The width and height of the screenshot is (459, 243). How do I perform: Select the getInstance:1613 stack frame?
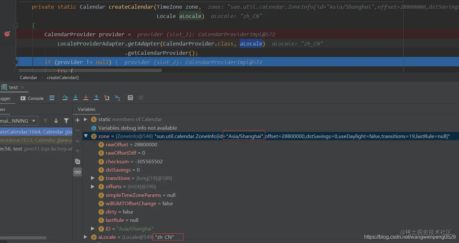(x=36, y=140)
